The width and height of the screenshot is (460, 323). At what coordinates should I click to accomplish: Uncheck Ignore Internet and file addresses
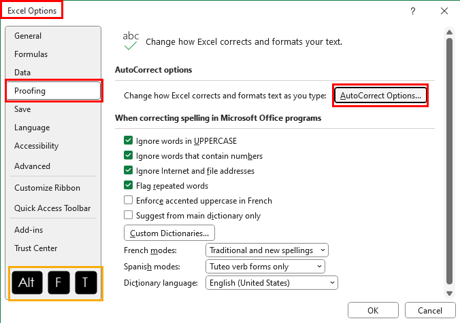(128, 170)
